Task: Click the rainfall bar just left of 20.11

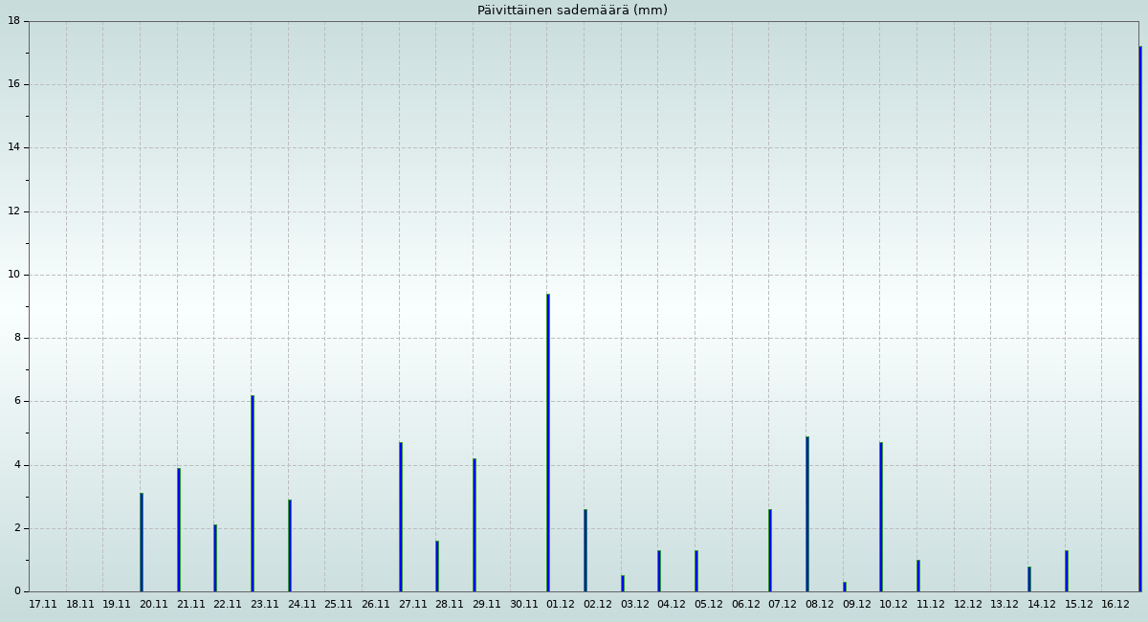Action: [142, 542]
